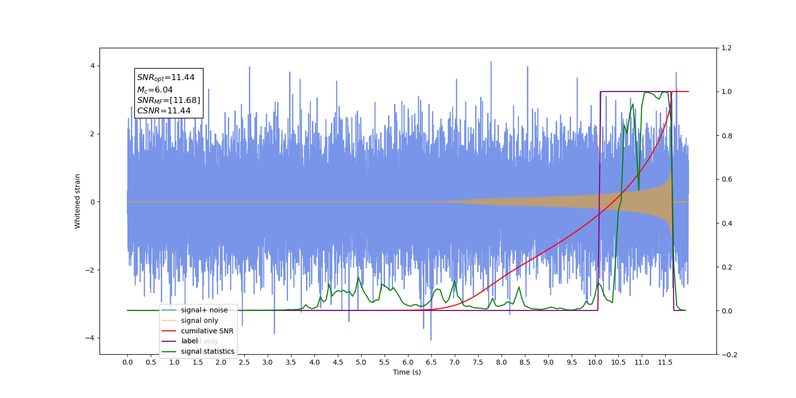Click the 'Whitened strain' y-axis label
Screen dimensions: 796x398
77,201
